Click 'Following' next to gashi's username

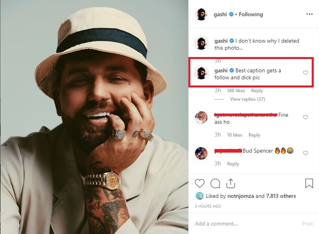coord(250,14)
